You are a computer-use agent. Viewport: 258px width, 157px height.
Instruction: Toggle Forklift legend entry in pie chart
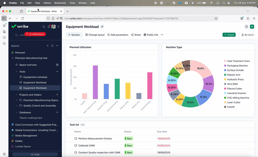tap(231, 107)
